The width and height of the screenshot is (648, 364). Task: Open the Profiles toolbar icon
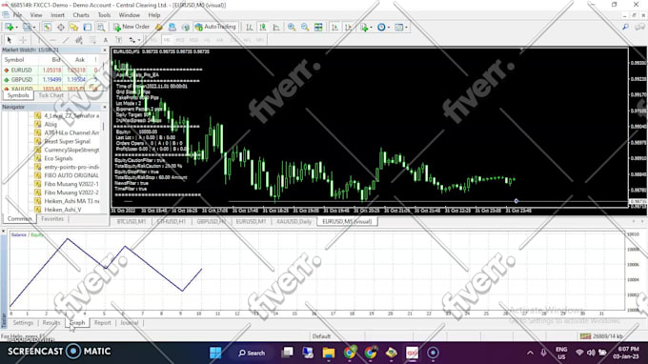coord(27,27)
